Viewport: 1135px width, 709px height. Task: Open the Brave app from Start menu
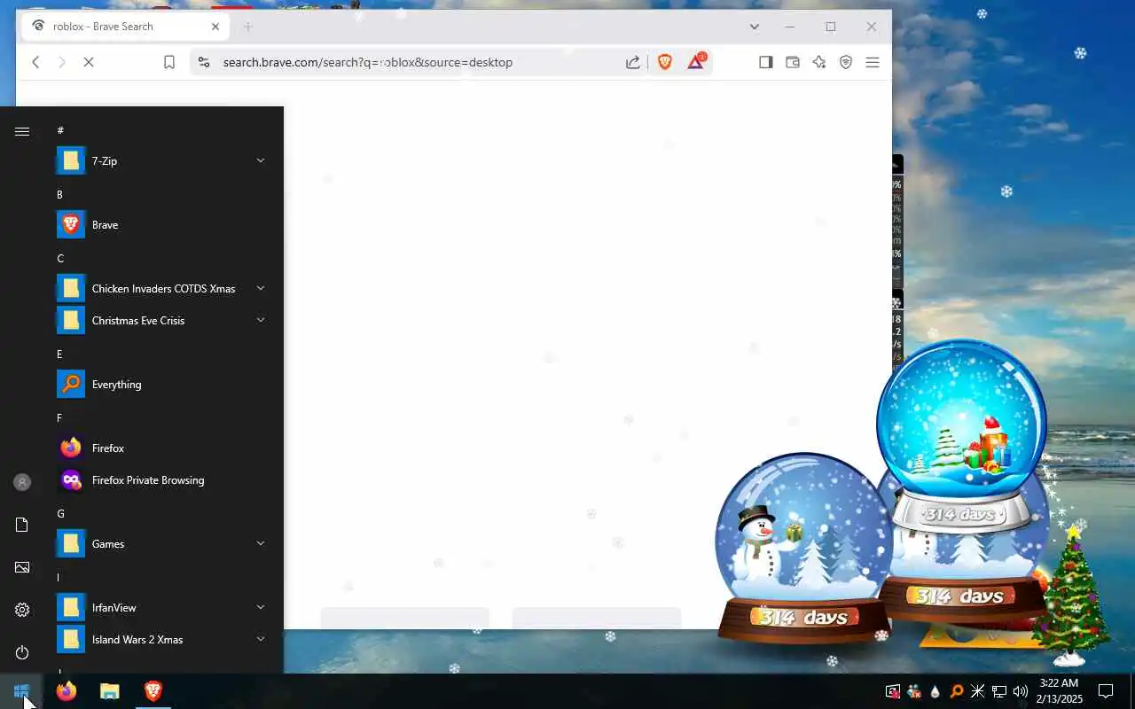pyautogui.click(x=163, y=225)
